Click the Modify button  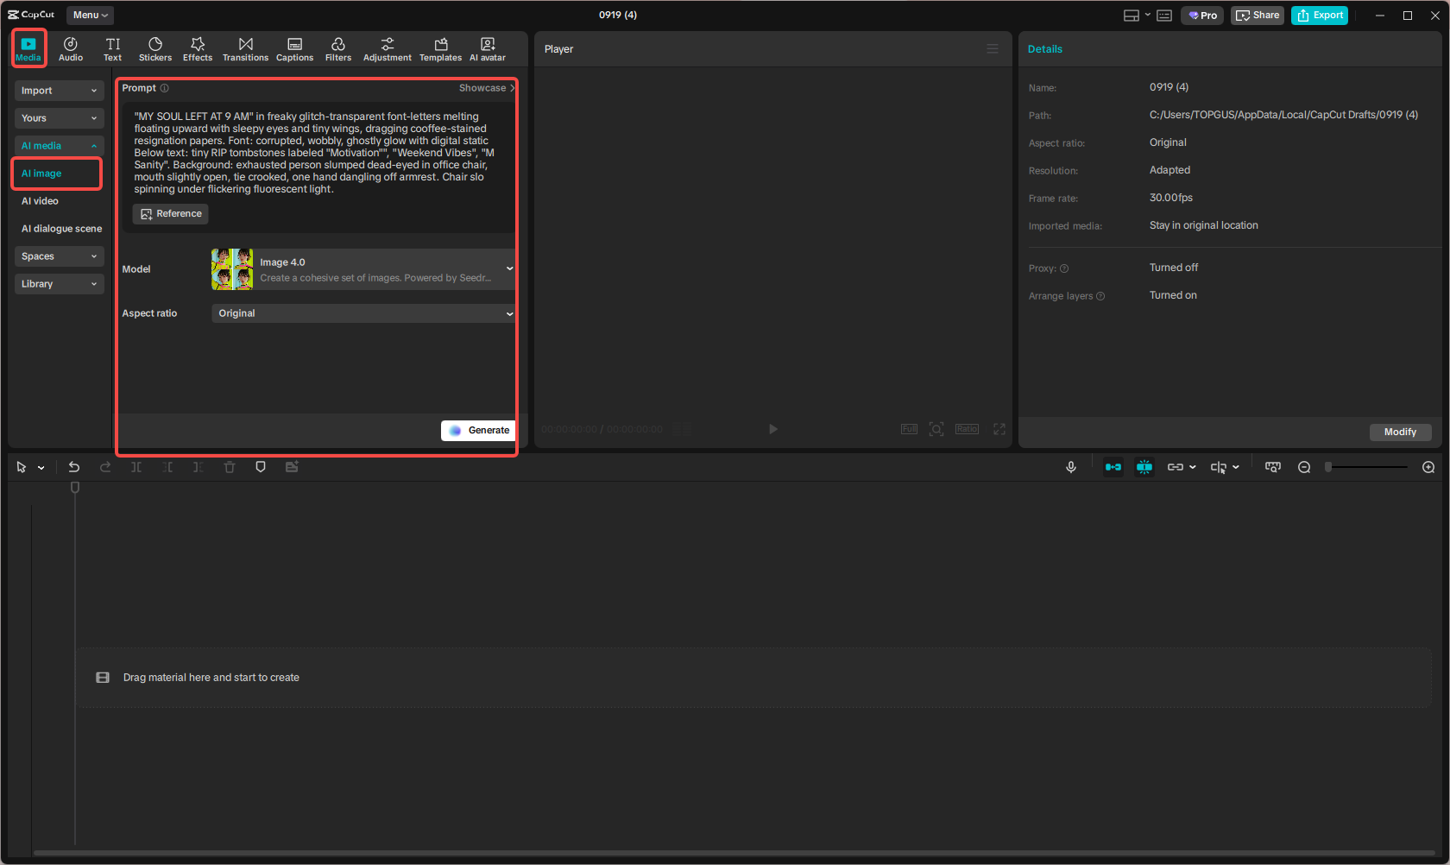click(1400, 432)
